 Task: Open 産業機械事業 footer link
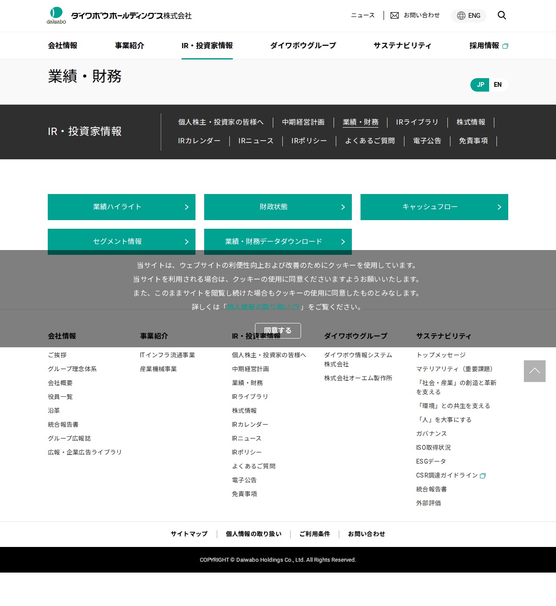[x=158, y=369]
